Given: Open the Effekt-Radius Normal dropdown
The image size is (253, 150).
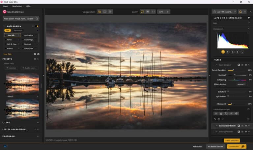Looking at the screenshot, I should point(241,85).
